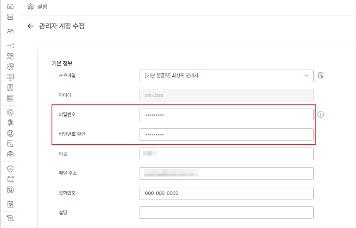Screen dimensions: 356x228
Task: Focus the 비밀번호 확인 field
Action: 226,134
